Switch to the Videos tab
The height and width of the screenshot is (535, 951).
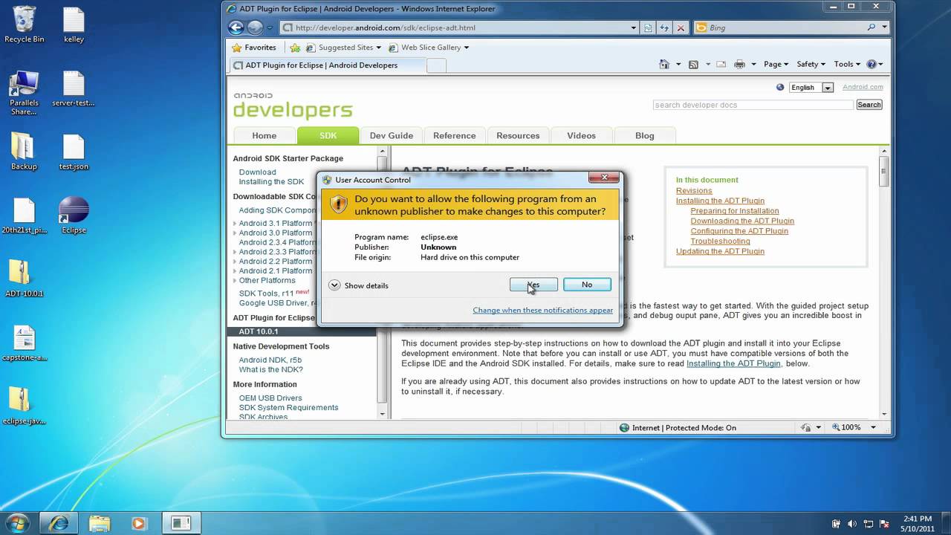point(581,135)
